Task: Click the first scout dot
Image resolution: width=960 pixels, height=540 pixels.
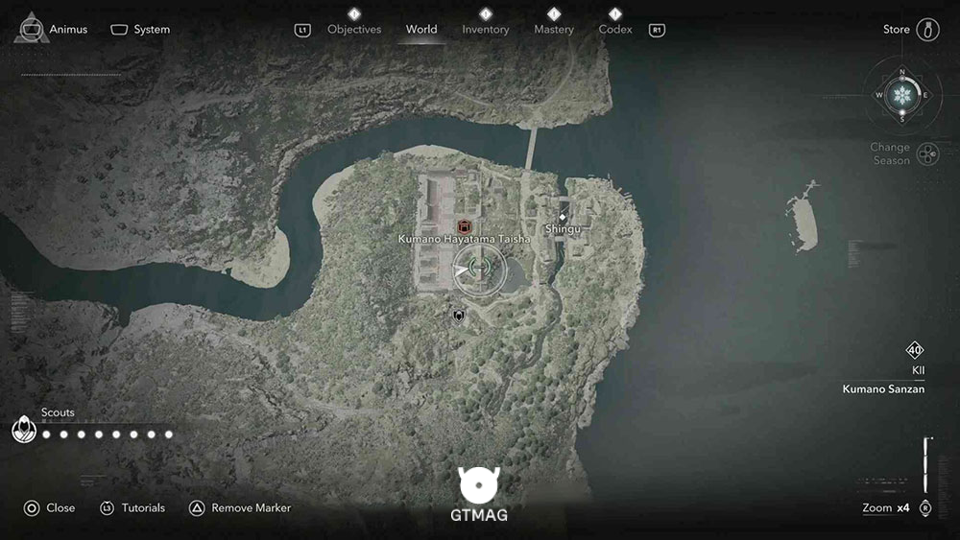Action: pyautogui.click(x=46, y=434)
